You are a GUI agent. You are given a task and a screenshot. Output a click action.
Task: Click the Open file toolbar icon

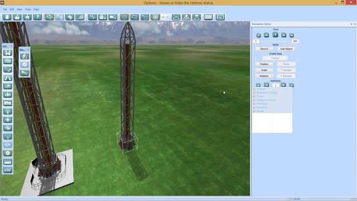[17, 17]
